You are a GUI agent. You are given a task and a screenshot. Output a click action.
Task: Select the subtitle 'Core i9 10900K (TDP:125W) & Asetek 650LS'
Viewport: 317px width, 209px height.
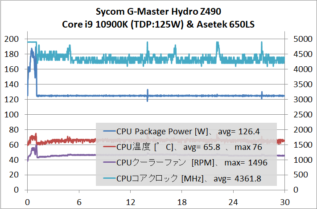click(x=158, y=24)
